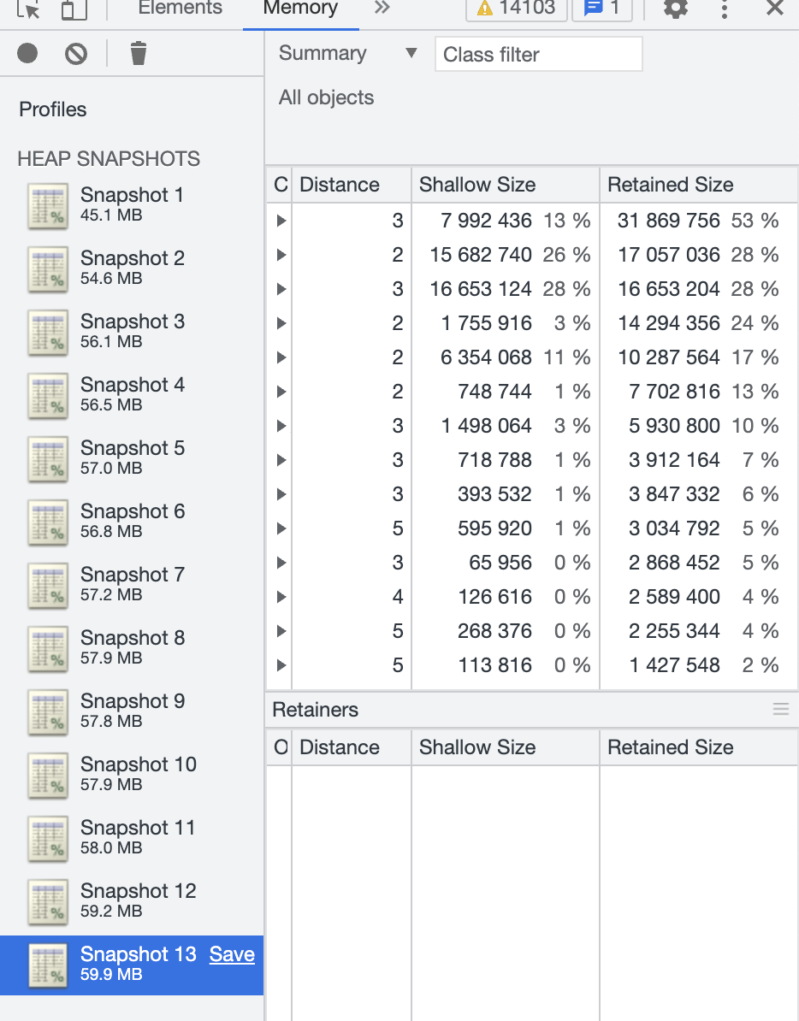The height and width of the screenshot is (1021, 799).
Task: Open the Retainers panel options hamburger icon
Action: point(779,709)
